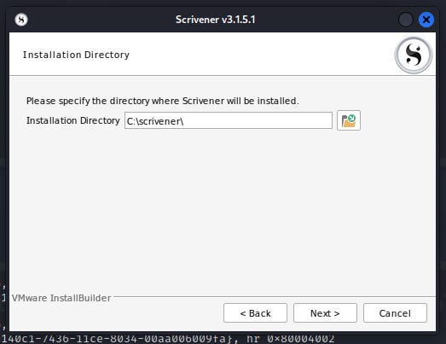
Task: Click inside the Installation Directory text field
Action: point(229,120)
